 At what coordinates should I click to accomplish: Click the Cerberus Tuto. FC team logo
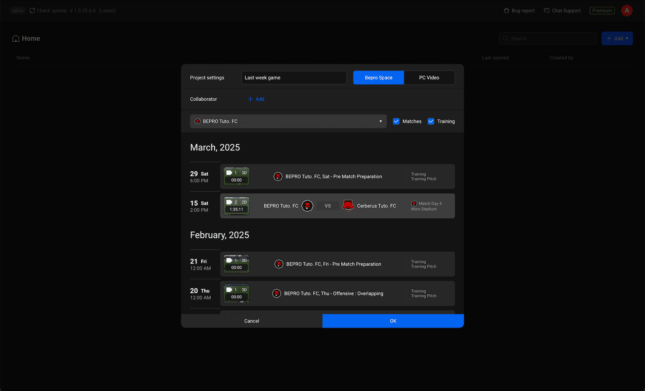[x=348, y=206]
